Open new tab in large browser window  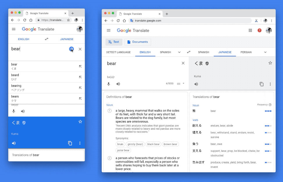167,14
